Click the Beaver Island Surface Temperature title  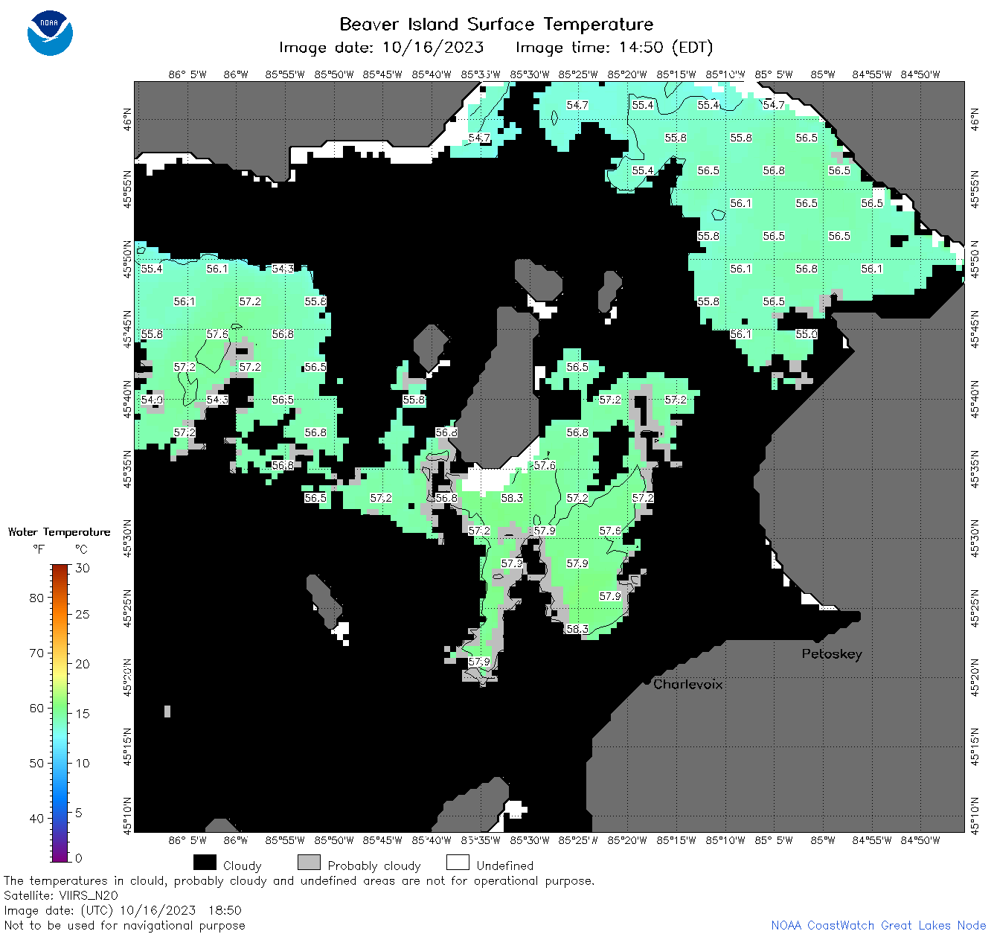coord(497,24)
